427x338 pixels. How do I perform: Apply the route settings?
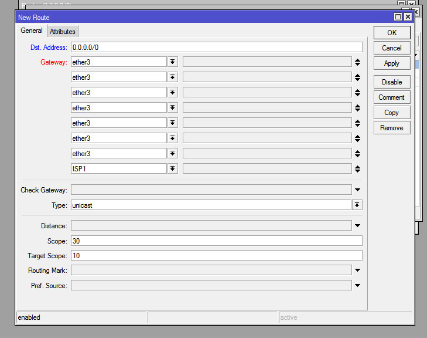pyautogui.click(x=391, y=63)
